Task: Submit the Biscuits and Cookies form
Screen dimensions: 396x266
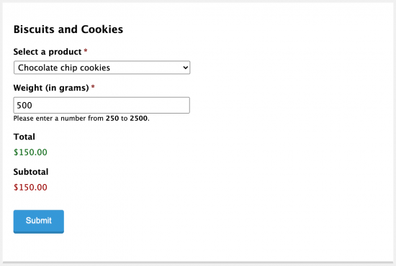Action: click(39, 221)
